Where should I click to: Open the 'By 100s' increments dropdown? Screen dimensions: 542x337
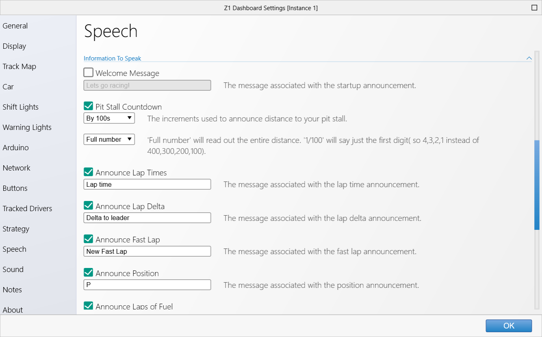109,118
